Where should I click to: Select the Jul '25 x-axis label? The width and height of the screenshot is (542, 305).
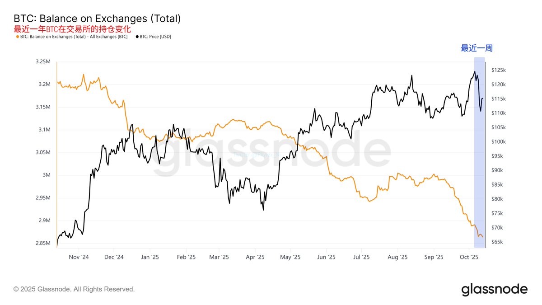coord(361,257)
